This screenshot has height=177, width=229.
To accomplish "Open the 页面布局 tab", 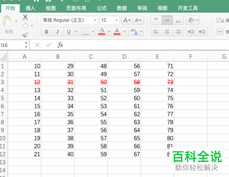I will (76, 8).
